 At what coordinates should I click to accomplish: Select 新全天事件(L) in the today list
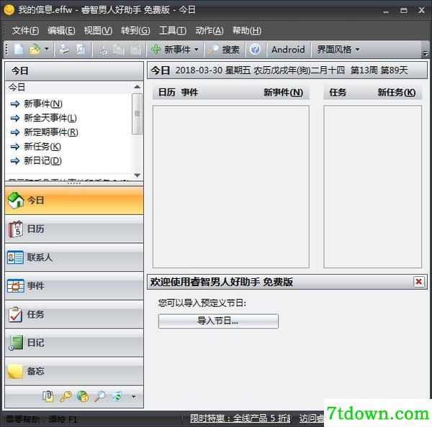click(x=50, y=118)
